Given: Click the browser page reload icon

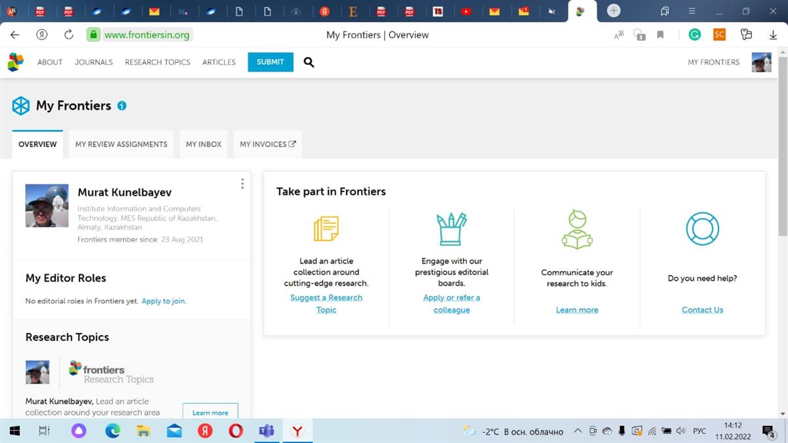Looking at the screenshot, I should point(69,35).
